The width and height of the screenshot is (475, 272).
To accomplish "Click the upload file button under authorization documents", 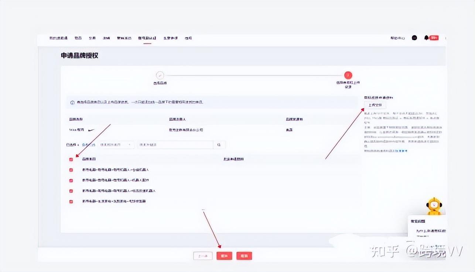I will 375,105.
